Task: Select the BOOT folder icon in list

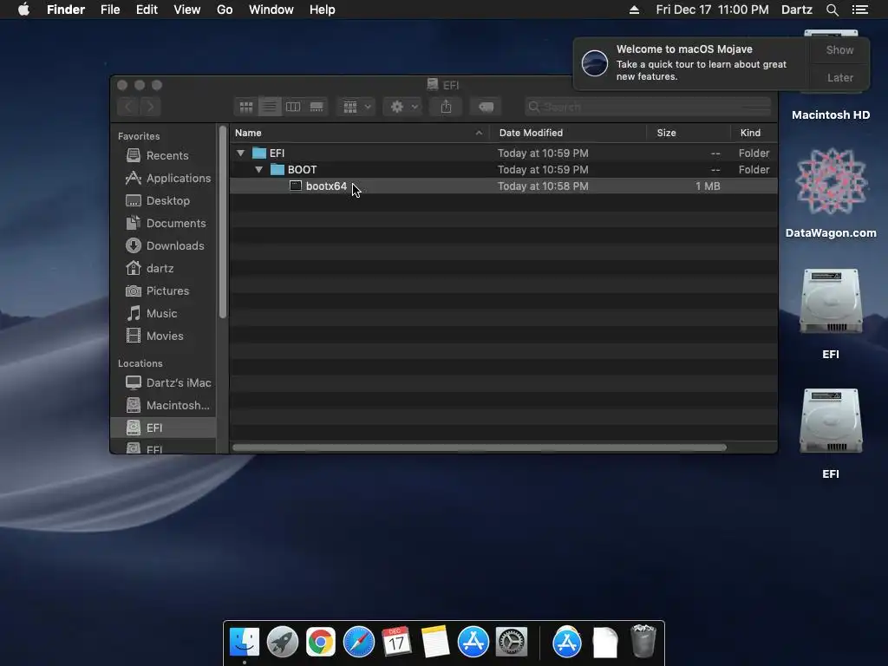Action: pyautogui.click(x=277, y=169)
